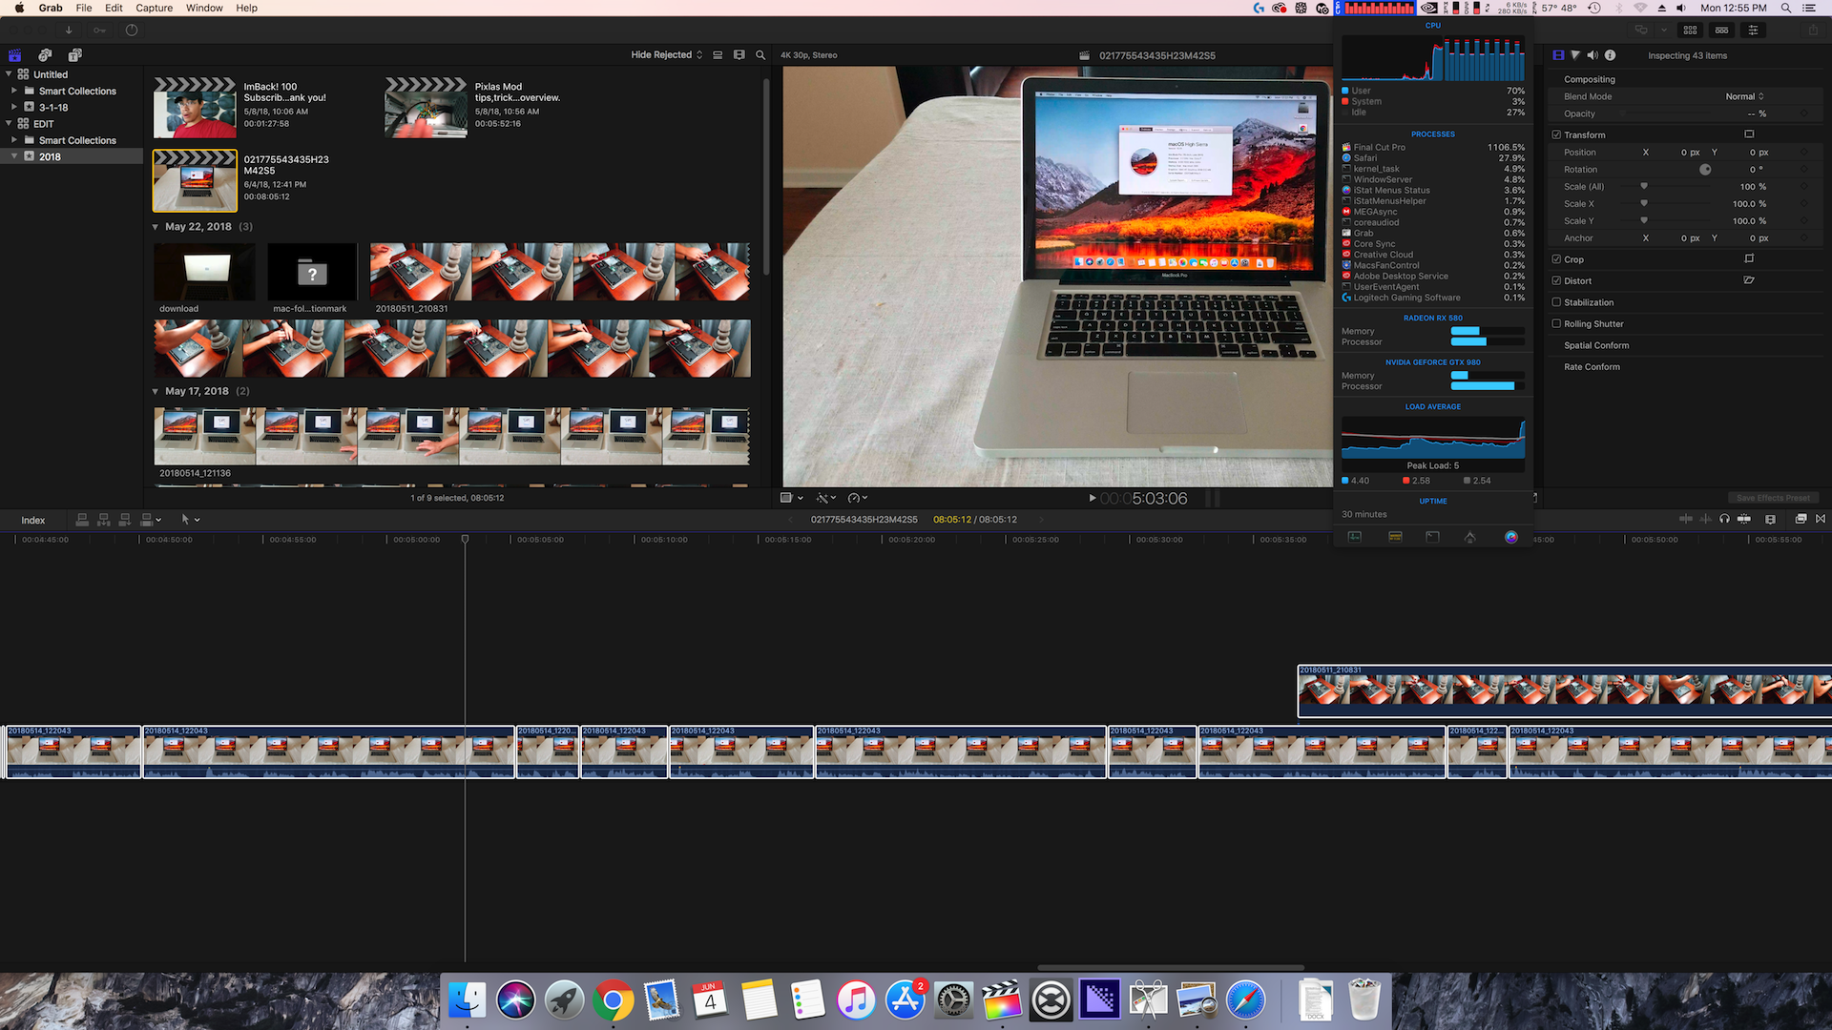
Task: Collapse the Untitled library disclosure triangle
Action: coord(10,73)
